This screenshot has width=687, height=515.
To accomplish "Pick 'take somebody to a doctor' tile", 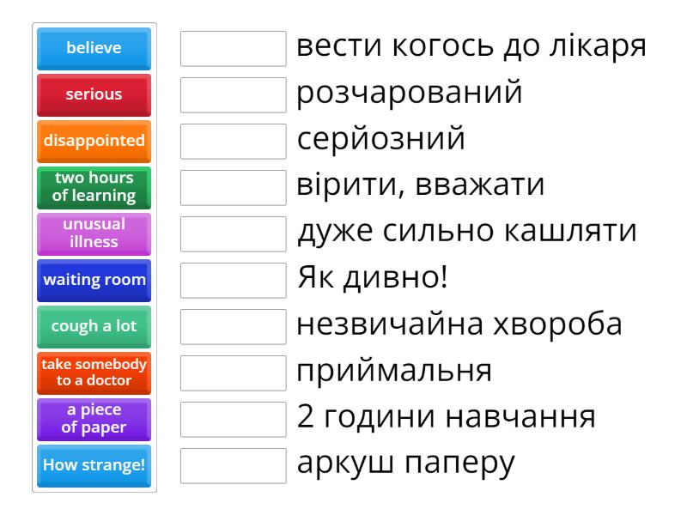I will tap(94, 373).
